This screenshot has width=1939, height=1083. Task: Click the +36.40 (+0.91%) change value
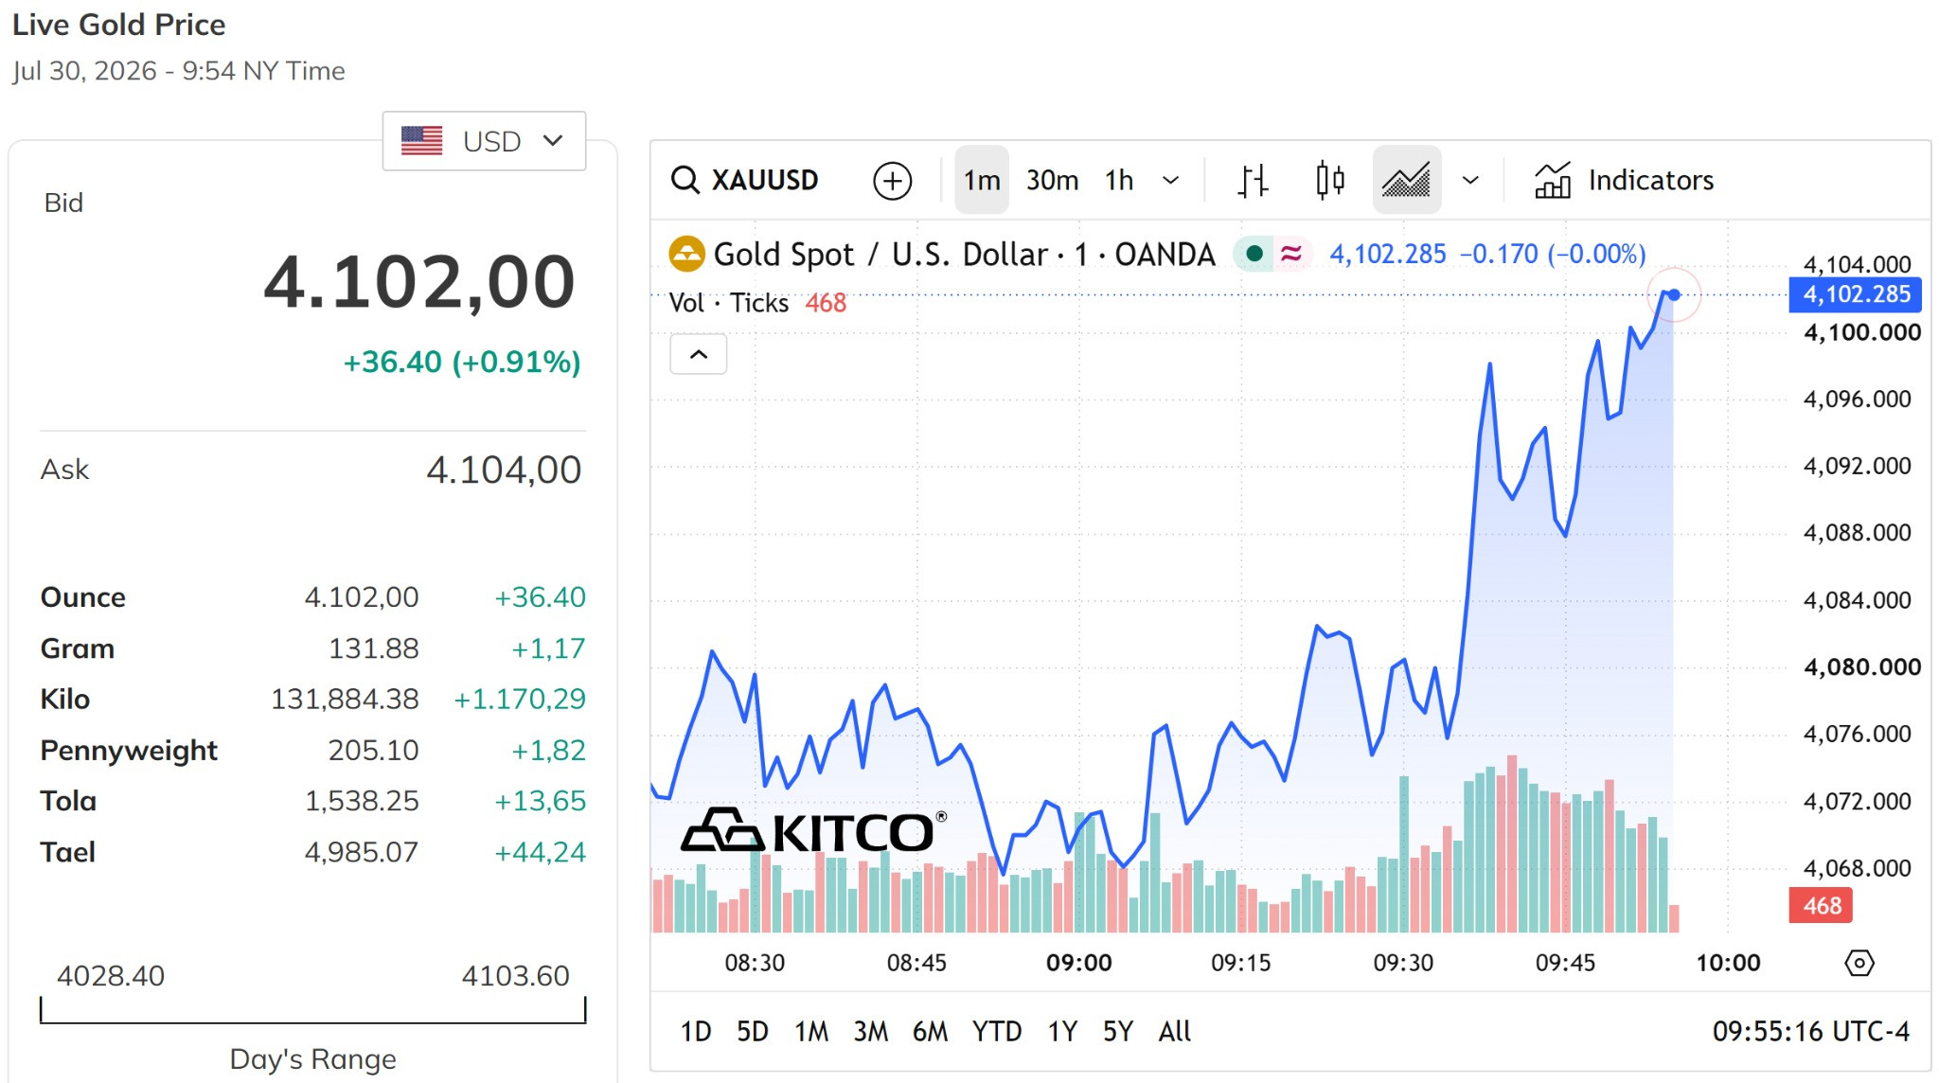pos(461,362)
